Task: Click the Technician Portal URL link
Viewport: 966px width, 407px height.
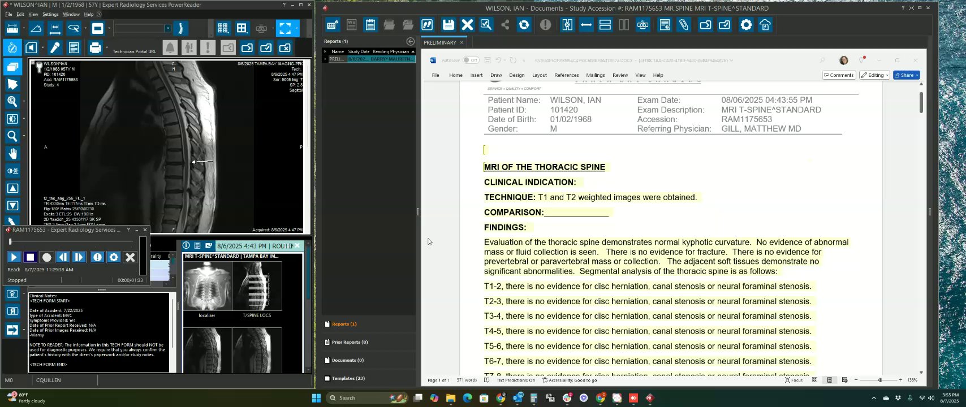Action: 134,51
